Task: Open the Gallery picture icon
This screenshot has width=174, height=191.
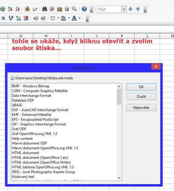Action: pyautogui.click(x=59, y=9)
